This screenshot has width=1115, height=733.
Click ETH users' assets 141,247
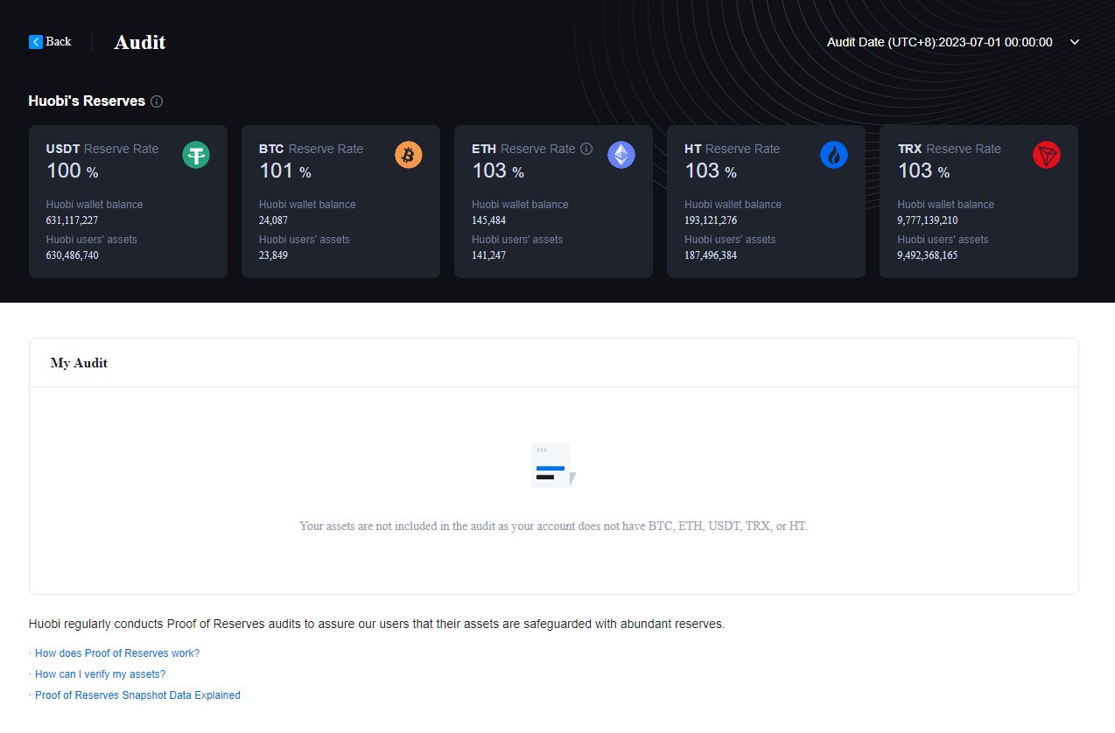pyautogui.click(x=488, y=255)
